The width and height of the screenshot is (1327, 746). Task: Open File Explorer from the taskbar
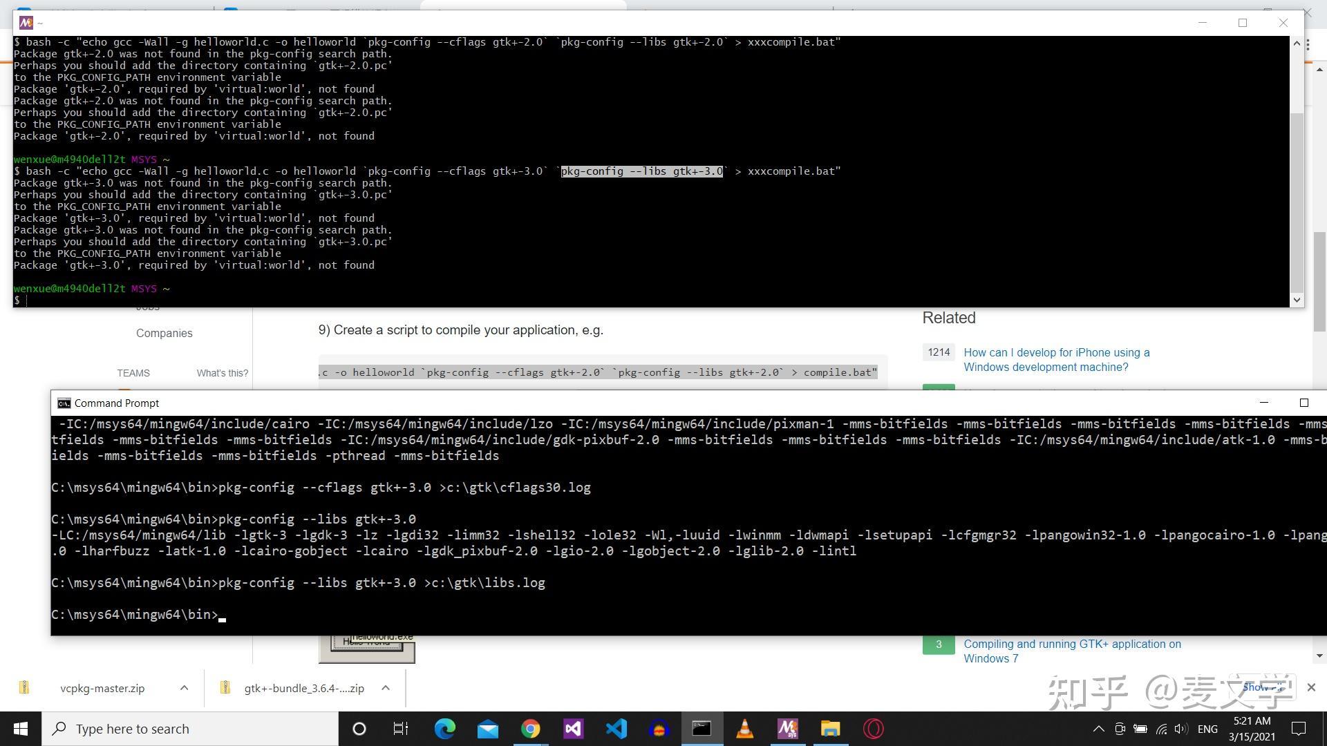point(829,728)
